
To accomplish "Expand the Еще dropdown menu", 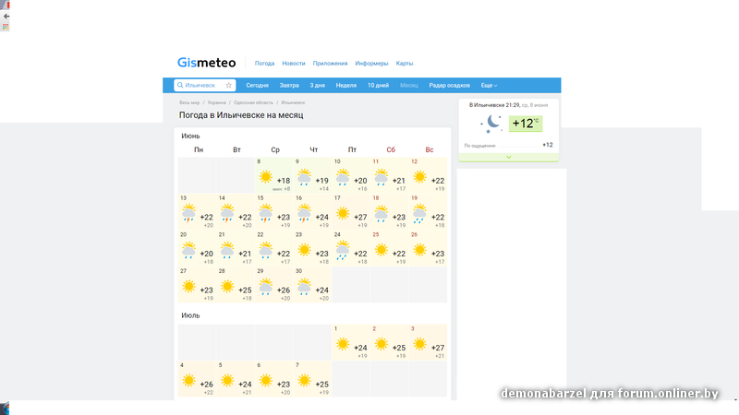I will pos(490,85).
